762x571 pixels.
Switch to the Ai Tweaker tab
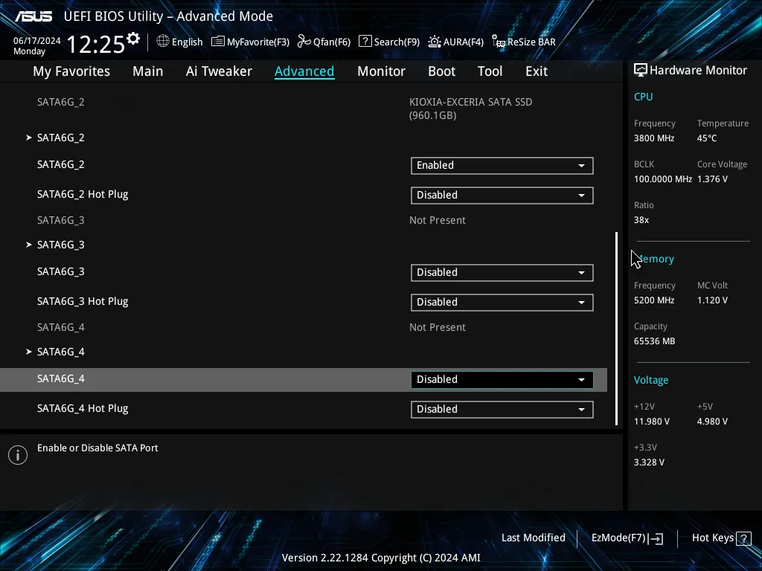pos(219,71)
